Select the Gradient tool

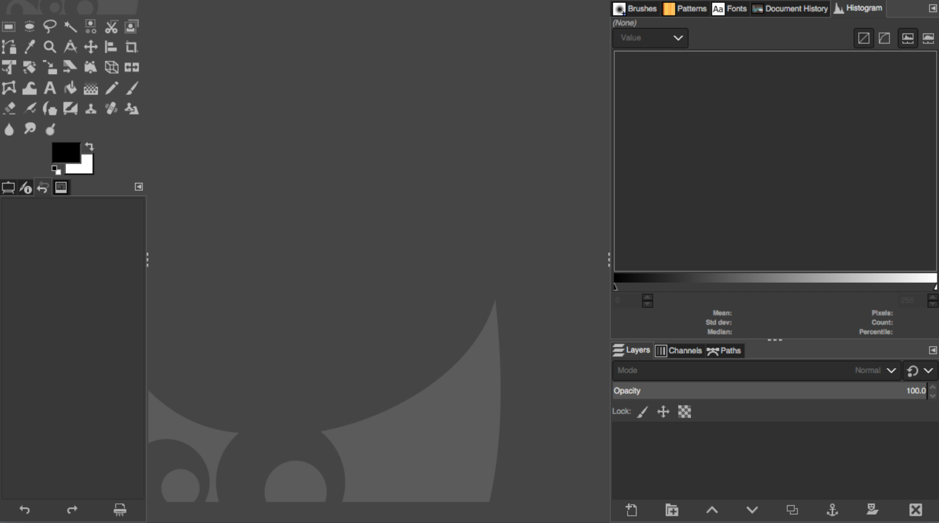coord(91,88)
